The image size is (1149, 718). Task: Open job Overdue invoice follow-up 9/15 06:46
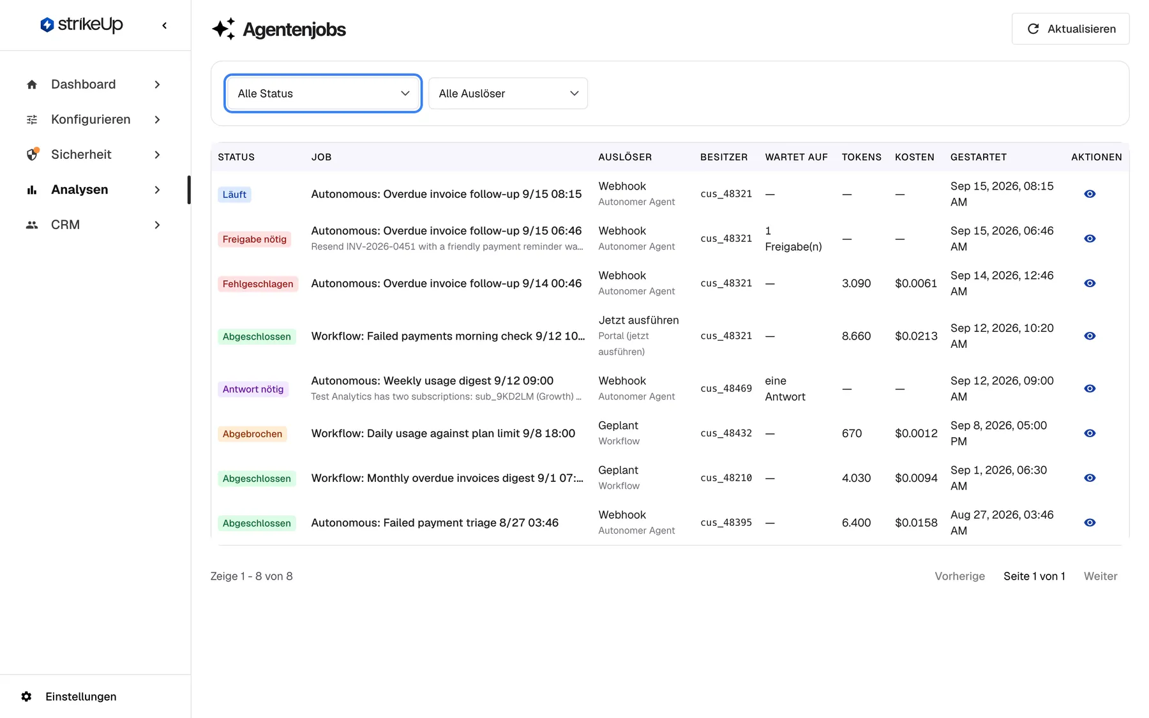[x=446, y=230]
